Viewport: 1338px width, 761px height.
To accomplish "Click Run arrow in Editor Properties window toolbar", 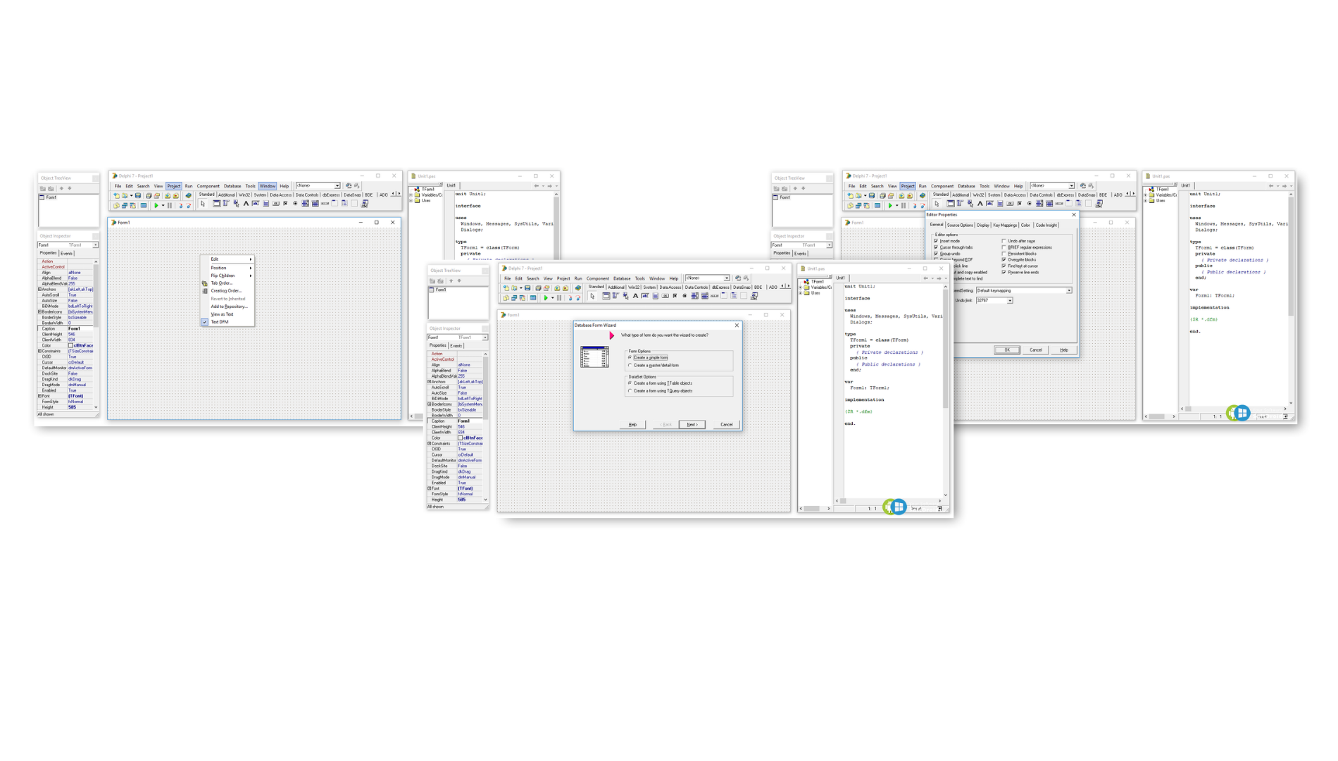I will (890, 205).
